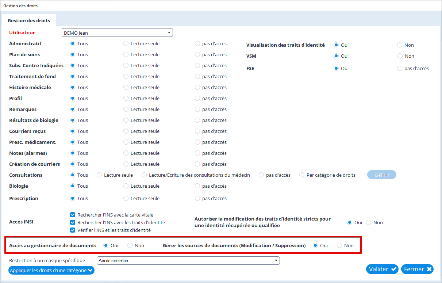Toggle 'Rechercher l'INS avec les traits d'identité'

click(x=73, y=222)
